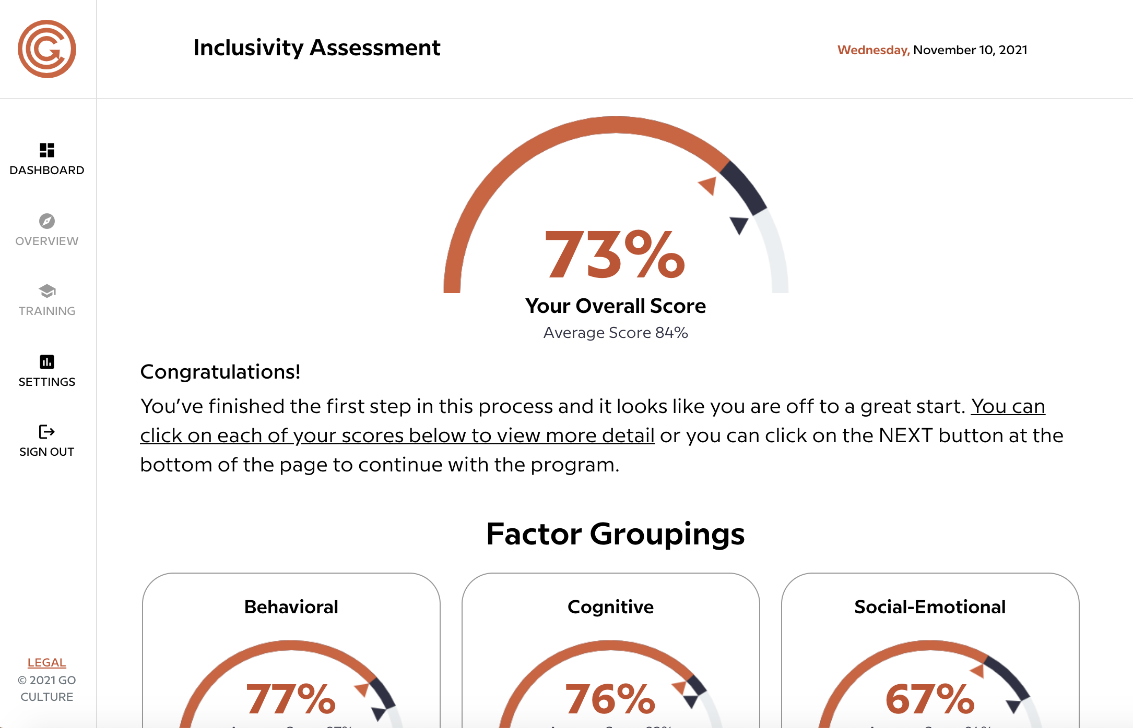Choose SIGN OUT in the sidebar
The width and height of the screenshot is (1133, 728).
tap(47, 452)
